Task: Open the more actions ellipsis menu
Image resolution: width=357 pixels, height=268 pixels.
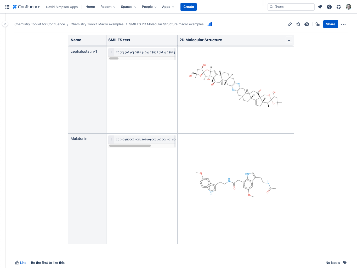Action: pos(343,24)
